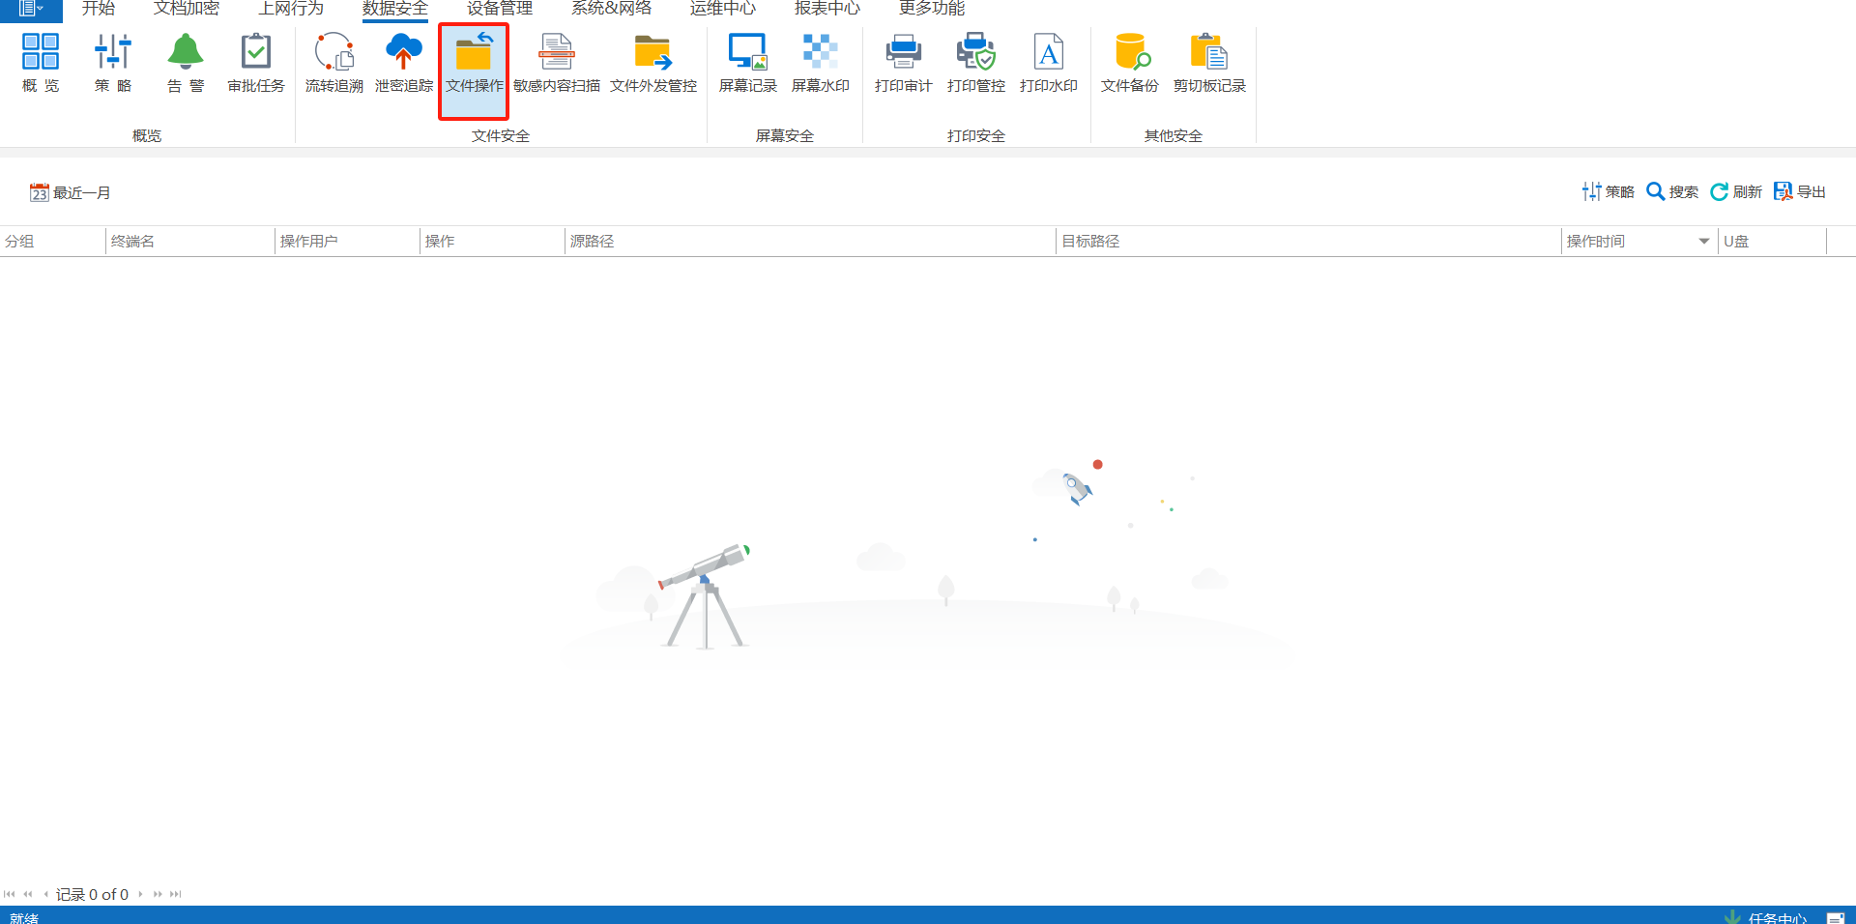Sort by the 分组 column header

pos(52,241)
